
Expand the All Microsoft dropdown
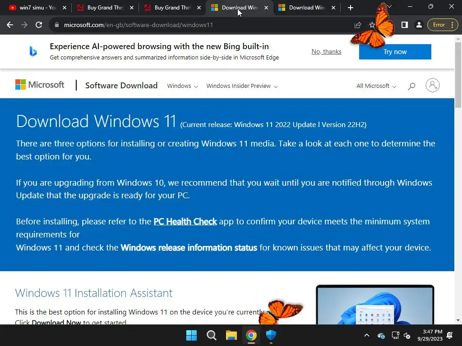(376, 86)
